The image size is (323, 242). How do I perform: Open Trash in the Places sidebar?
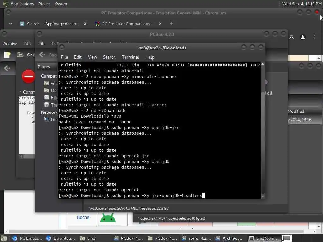tap(51, 105)
